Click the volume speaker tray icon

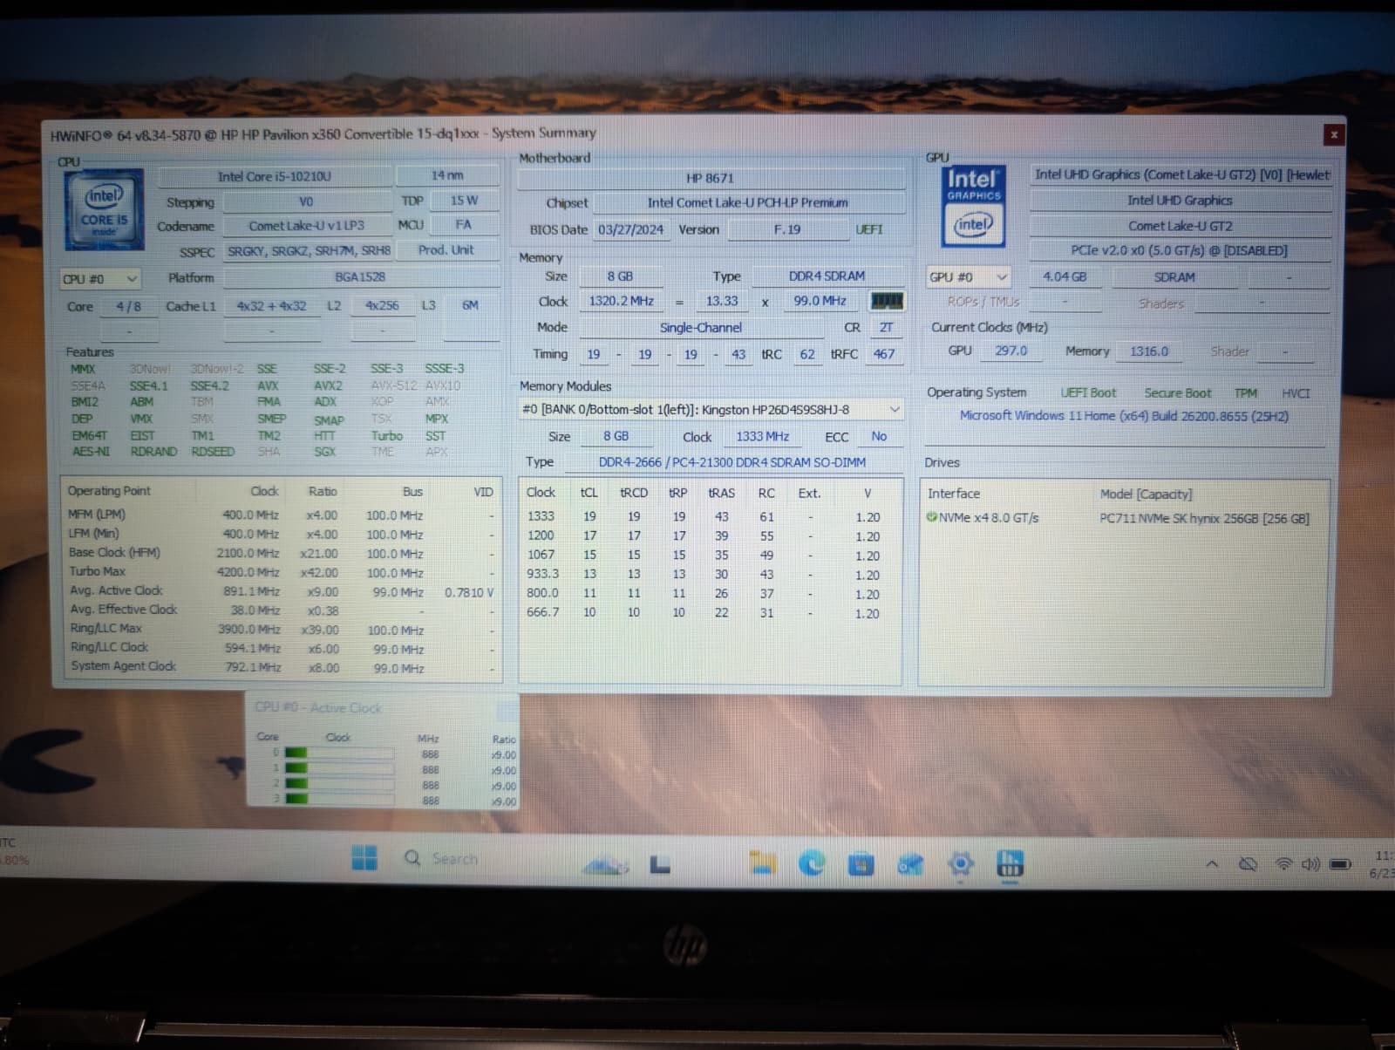tap(1310, 864)
